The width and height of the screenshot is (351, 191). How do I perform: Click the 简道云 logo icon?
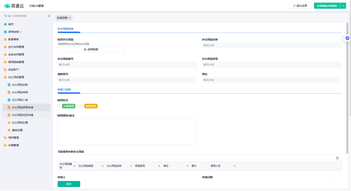pos(7,6)
